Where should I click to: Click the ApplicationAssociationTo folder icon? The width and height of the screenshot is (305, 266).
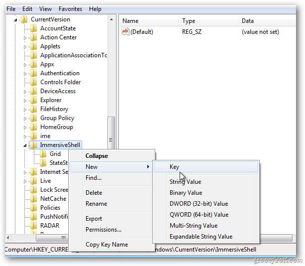click(34, 55)
